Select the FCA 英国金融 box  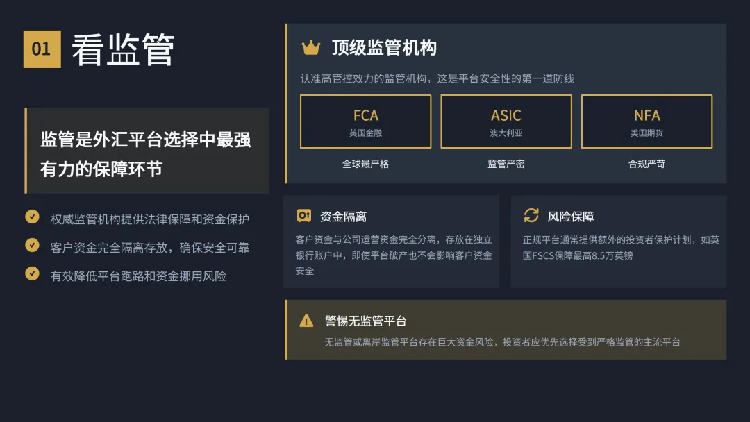pos(365,121)
